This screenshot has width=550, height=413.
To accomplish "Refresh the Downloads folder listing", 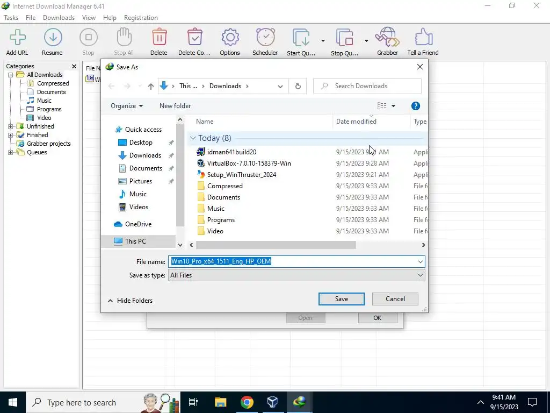I will (x=298, y=86).
